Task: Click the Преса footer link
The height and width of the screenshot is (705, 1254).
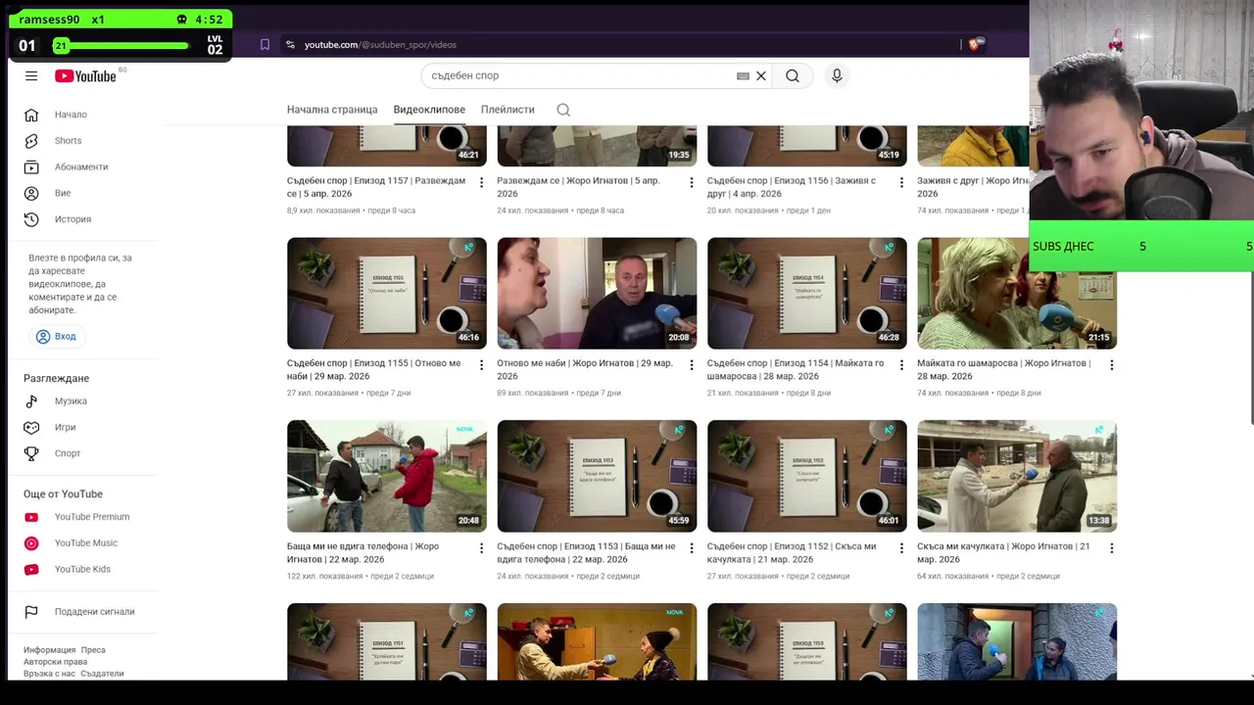Action: point(93,650)
